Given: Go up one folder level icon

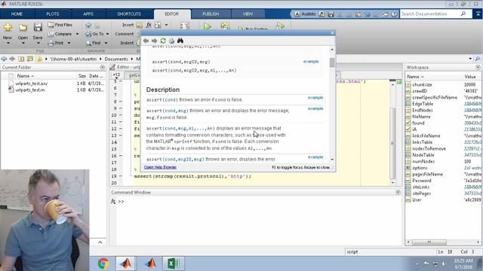Looking at the screenshot, I should click(21, 59).
